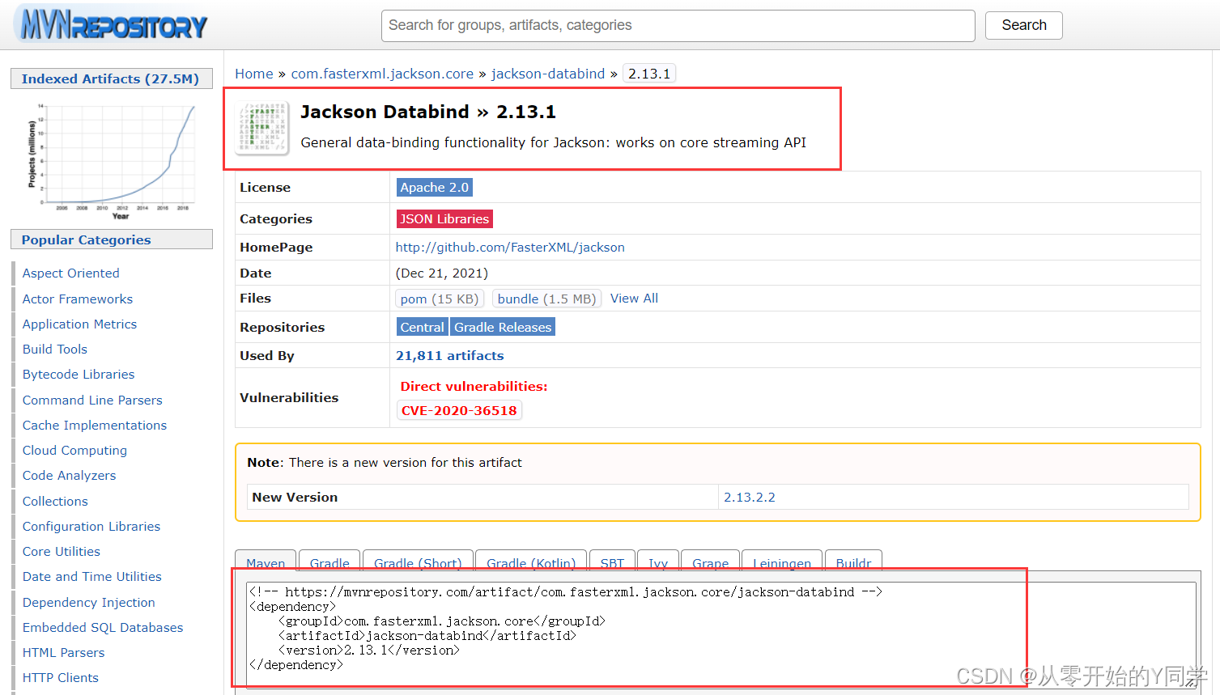Open Build Tools category
The width and height of the screenshot is (1220, 695).
[x=55, y=350]
